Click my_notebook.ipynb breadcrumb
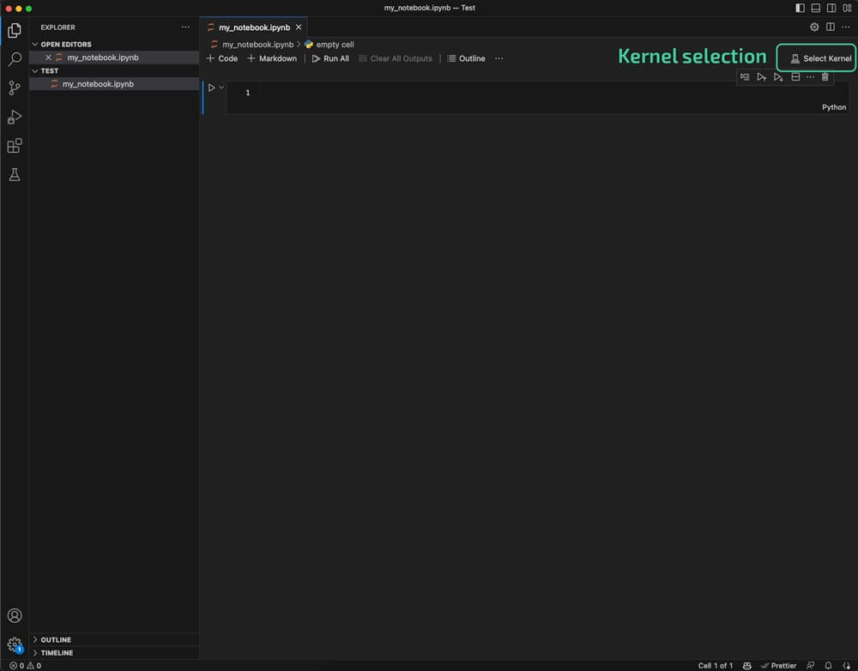858x671 pixels. coord(252,45)
